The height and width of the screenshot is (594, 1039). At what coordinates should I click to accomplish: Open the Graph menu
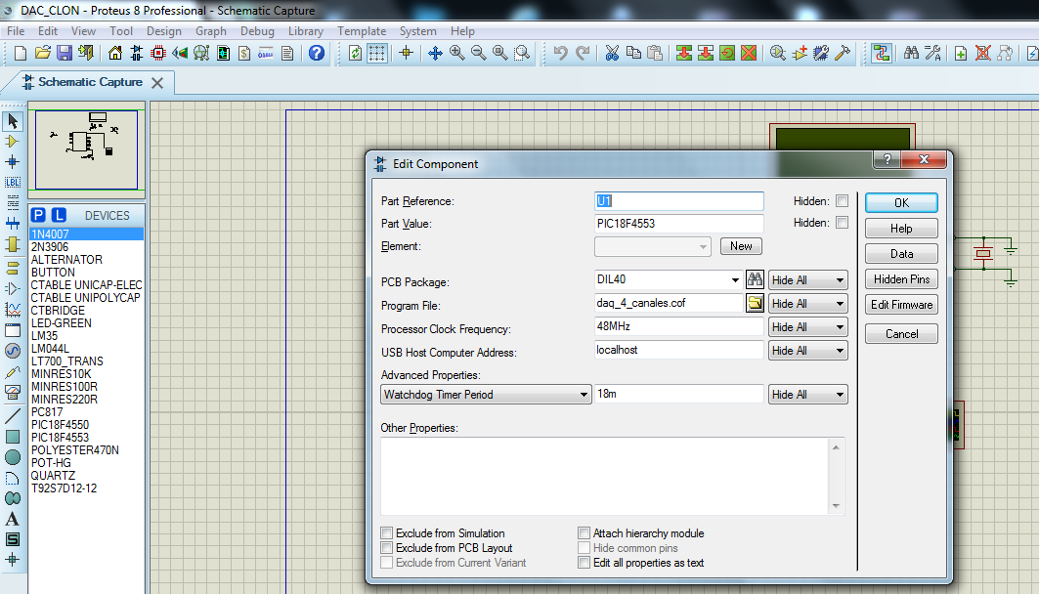[211, 31]
